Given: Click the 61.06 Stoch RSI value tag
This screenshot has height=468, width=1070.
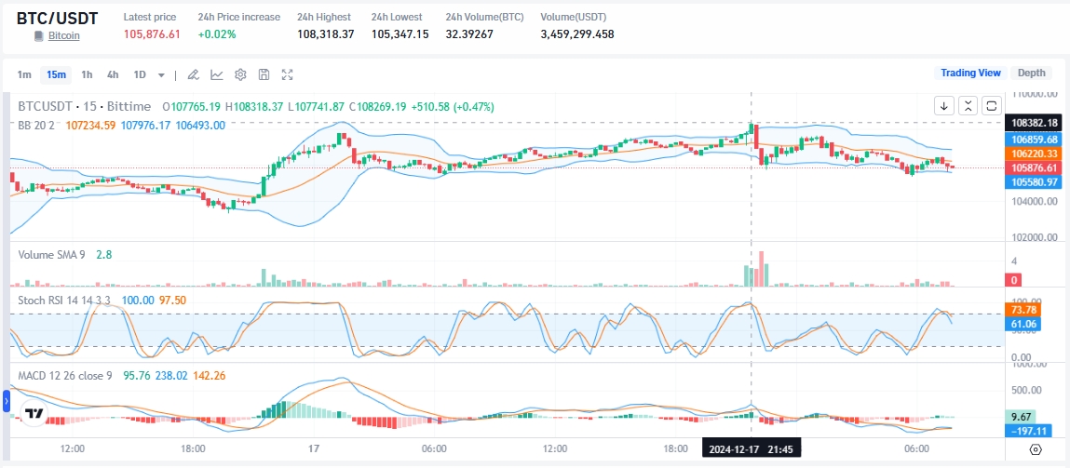Looking at the screenshot, I should point(1023,324).
